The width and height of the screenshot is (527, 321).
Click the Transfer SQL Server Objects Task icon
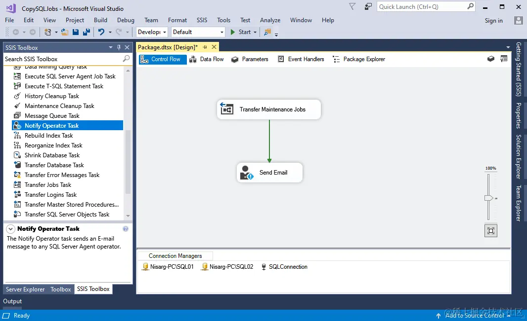(17, 214)
